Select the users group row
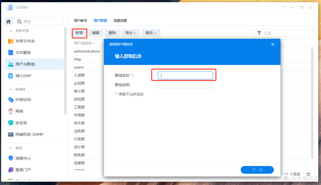The image size is (321, 185). coord(88,67)
